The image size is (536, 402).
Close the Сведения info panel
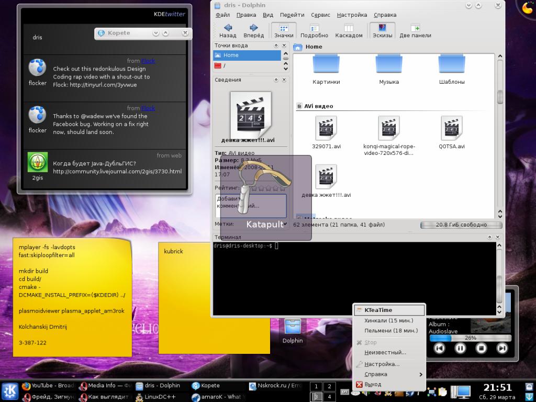284,80
